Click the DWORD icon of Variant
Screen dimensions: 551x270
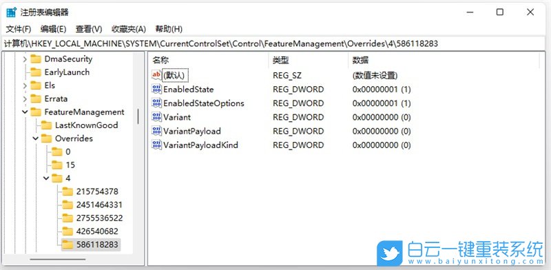[156, 116]
